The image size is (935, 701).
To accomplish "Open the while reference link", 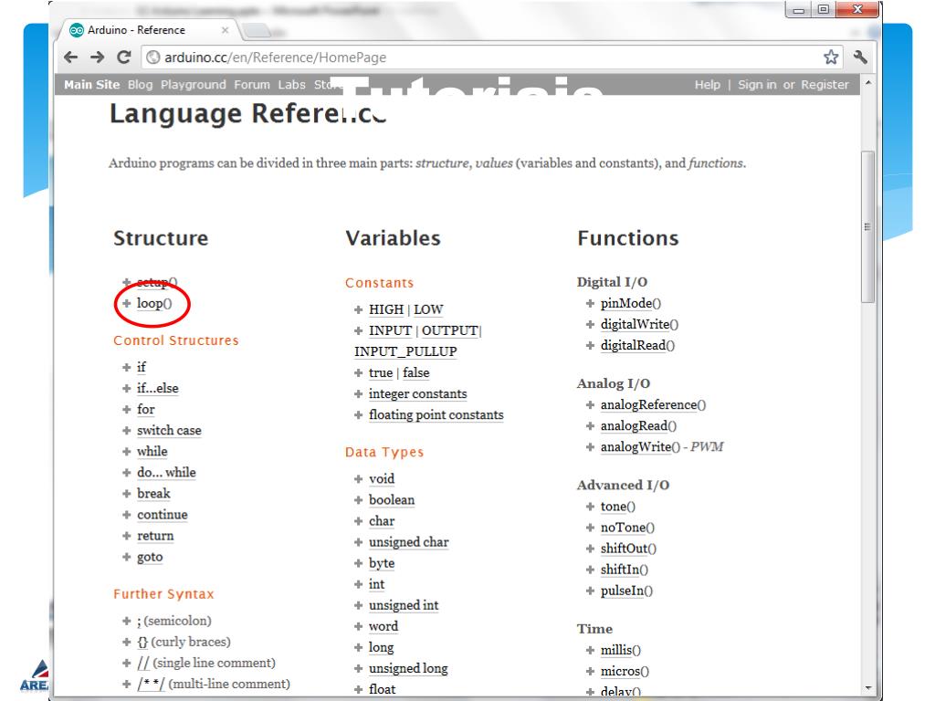I will 152,451.
